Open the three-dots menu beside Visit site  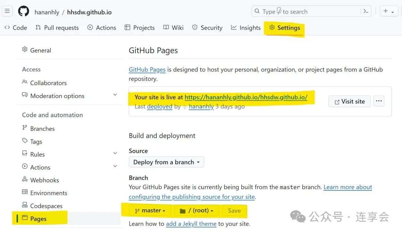tap(379, 101)
